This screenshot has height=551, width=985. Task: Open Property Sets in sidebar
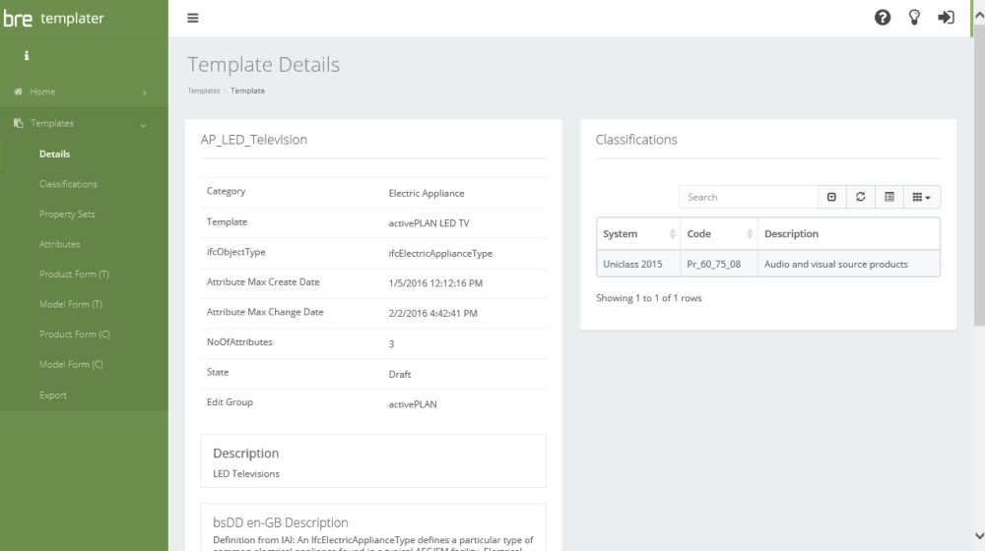(67, 214)
